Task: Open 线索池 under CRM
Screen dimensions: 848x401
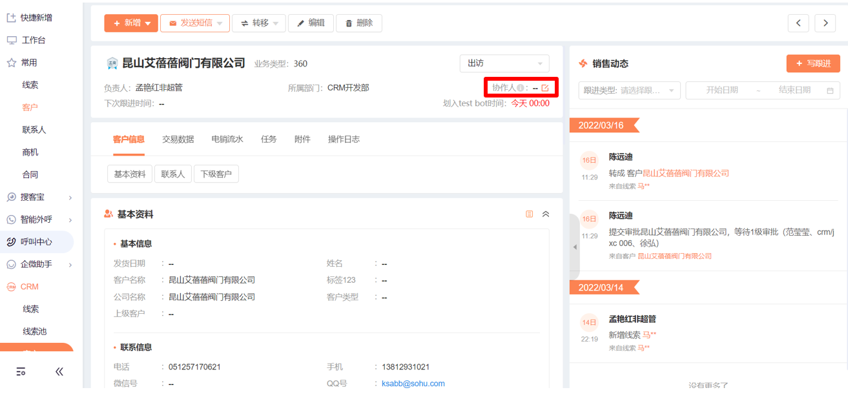Action: 35,331
